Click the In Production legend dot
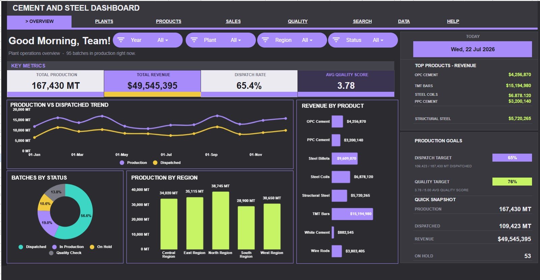 click(x=54, y=247)
